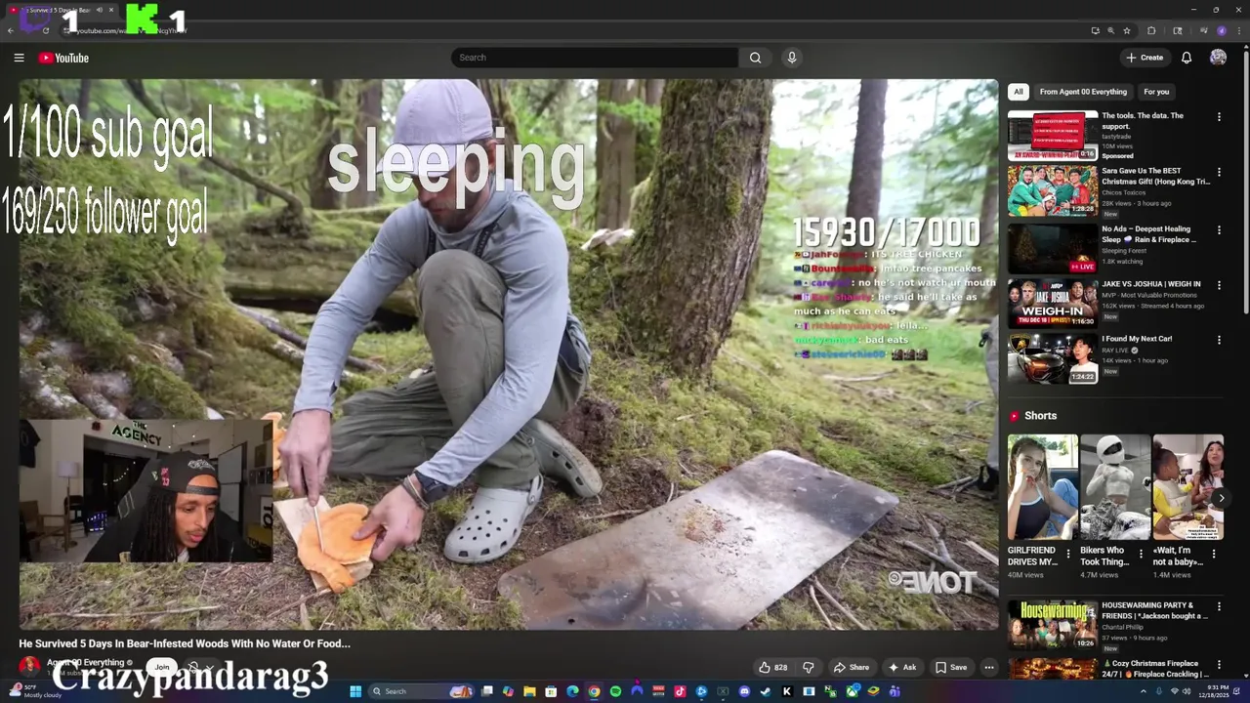Open 'The tools. The data.' sponsored thumbnail
This screenshot has height=703, width=1250.
click(1053, 136)
